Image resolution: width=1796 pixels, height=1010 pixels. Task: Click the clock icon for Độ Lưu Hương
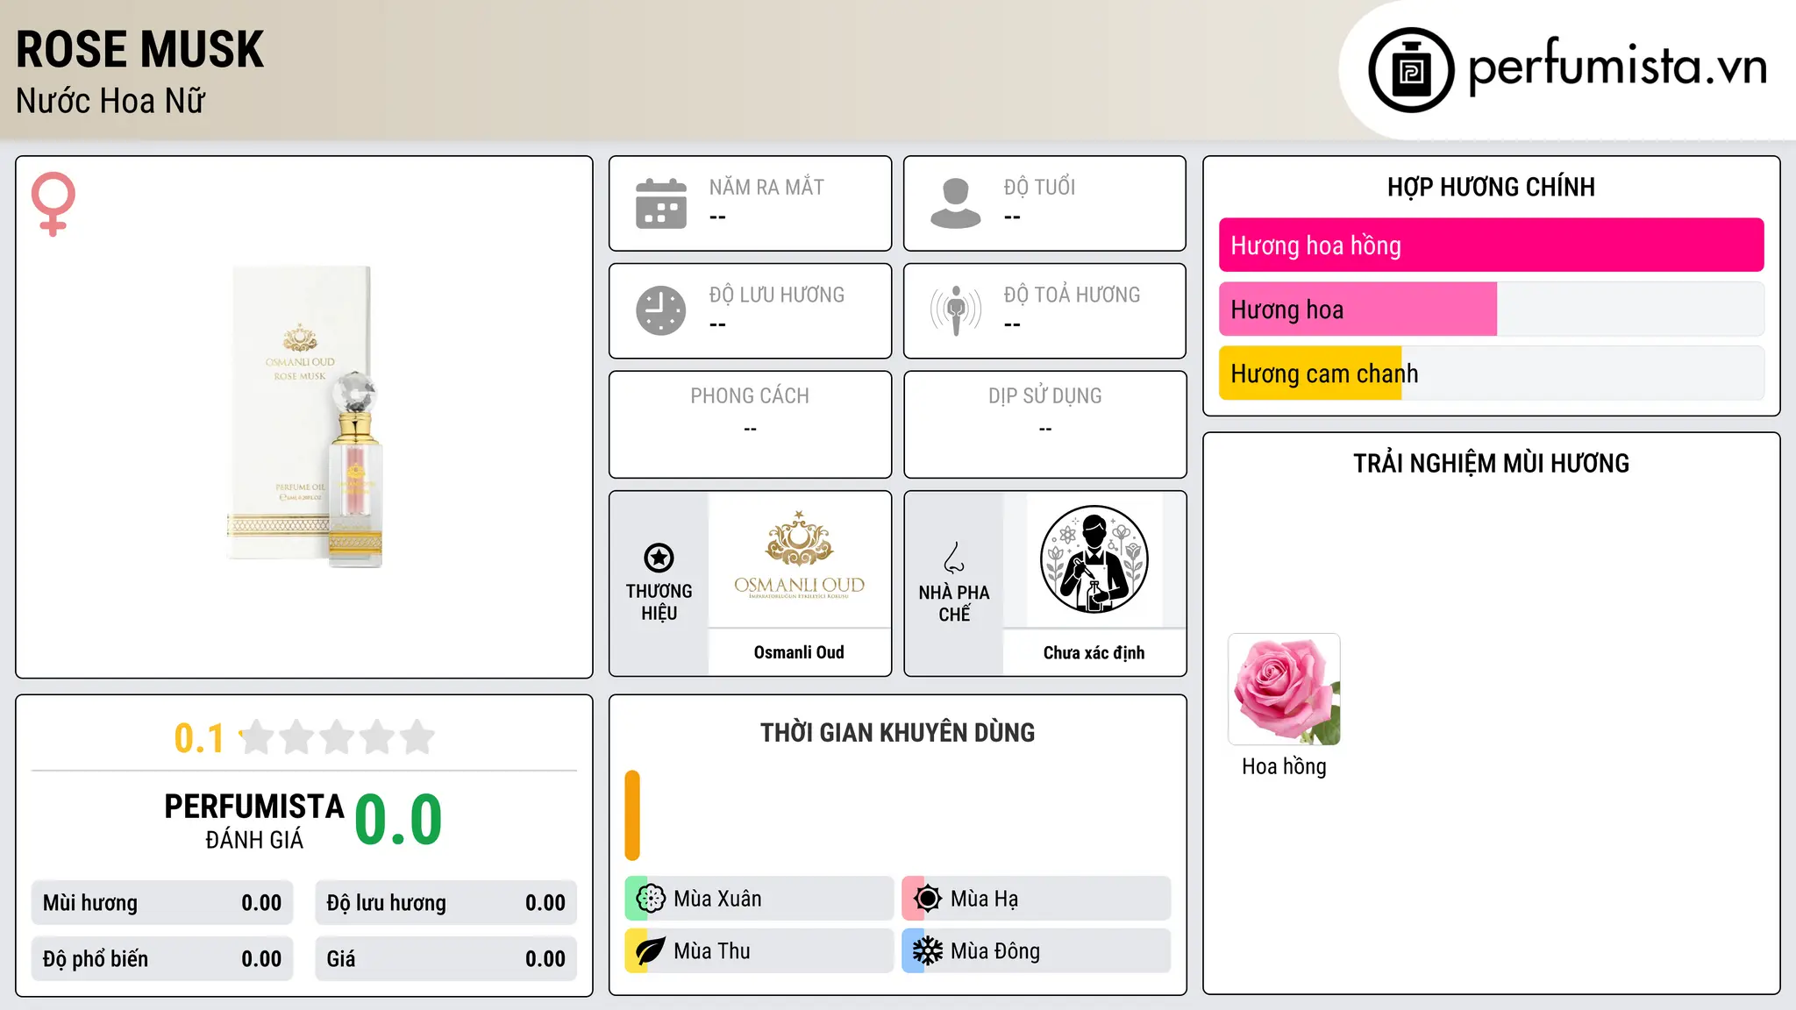pyautogui.click(x=661, y=310)
